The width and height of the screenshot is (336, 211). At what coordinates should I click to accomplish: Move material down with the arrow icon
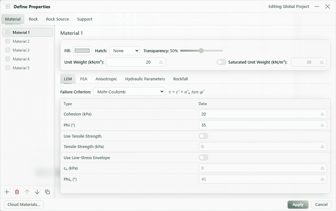click(37, 192)
